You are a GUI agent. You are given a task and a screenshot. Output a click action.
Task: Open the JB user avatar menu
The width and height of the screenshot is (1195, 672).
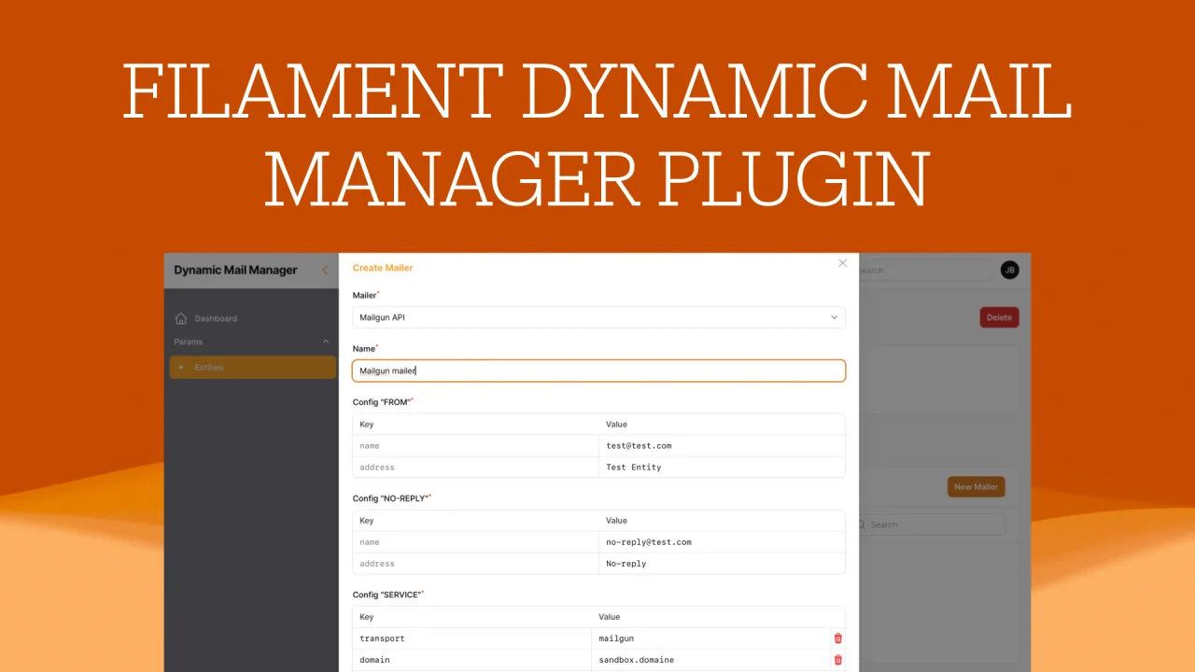pos(1009,270)
